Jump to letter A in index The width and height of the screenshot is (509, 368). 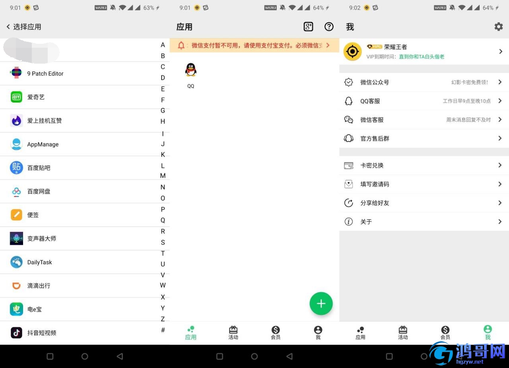coord(163,45)
